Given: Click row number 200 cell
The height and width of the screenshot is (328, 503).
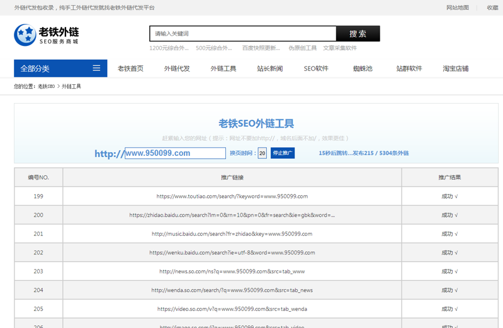Looking at the screenshot, I should (x=38, y=216).
